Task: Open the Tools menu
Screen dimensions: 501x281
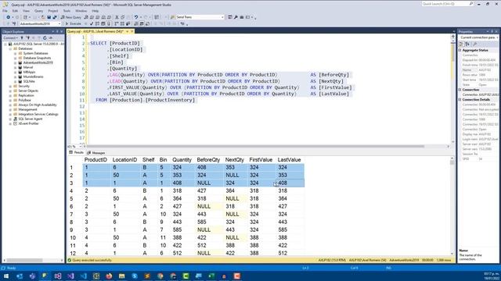Action: [x=67, y=11]
